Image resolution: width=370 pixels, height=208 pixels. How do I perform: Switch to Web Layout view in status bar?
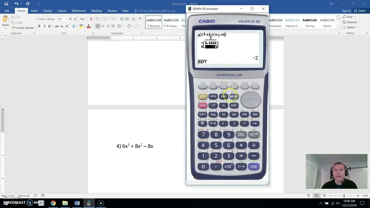(x=324, y=196)
